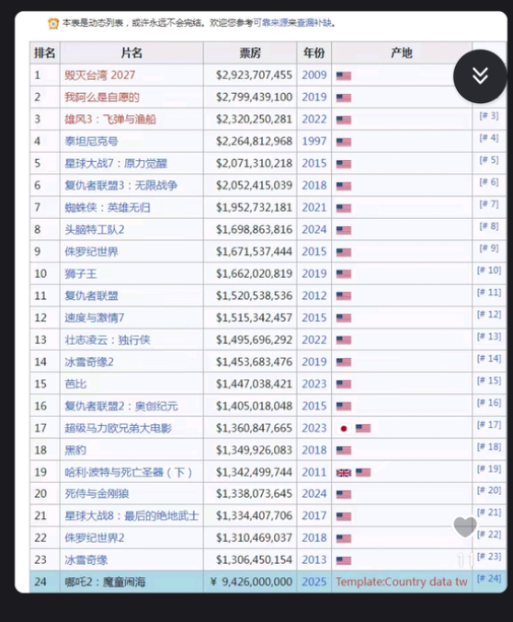Viewport: 513px width, 622px height.
Task: Click the UK flag in row 19
Action: coord(344,472)
